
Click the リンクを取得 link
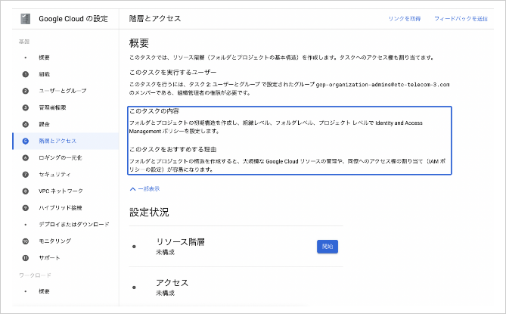405,19
